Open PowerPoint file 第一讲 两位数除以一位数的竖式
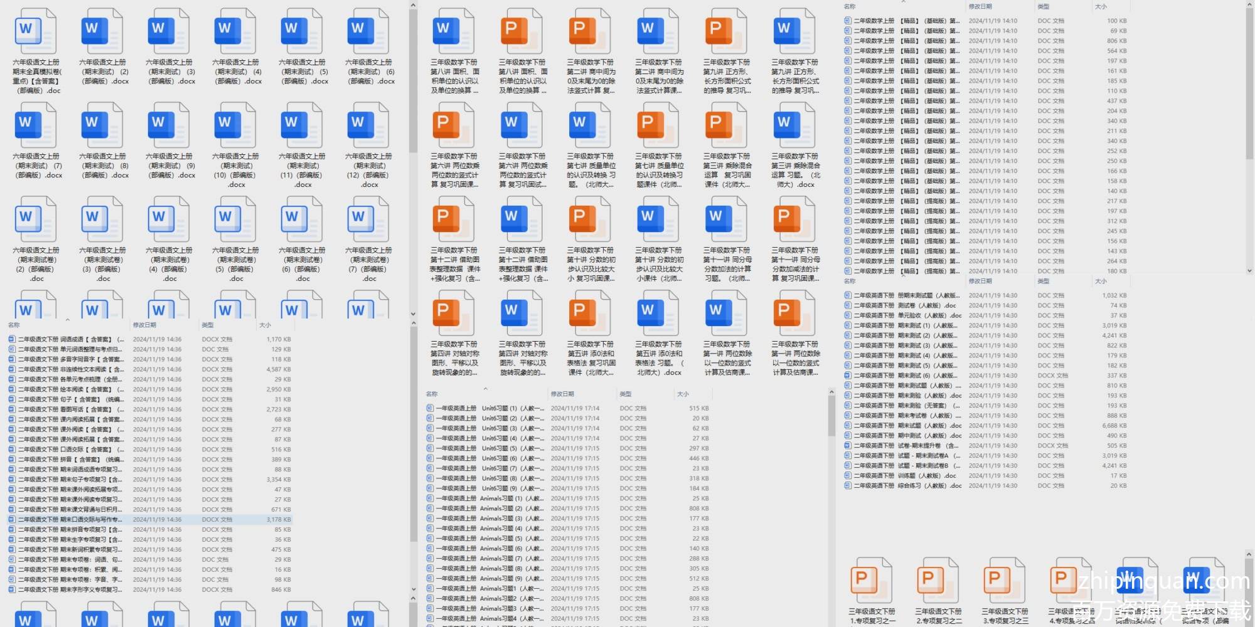This screenshot has height=627, width=1255. (794, 313)
